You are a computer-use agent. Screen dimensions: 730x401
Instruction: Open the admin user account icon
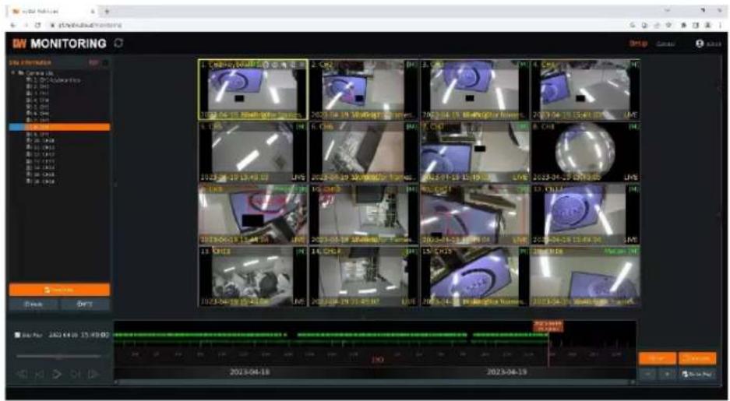click(x=700, y=44)
